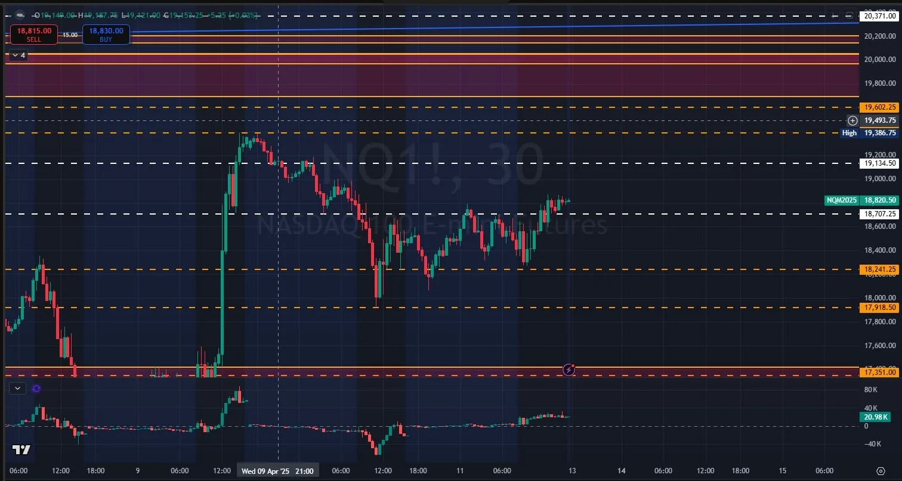Viewport: 902px width, 481px height.
Task: Click the lightning event marker on chart
Action: tap(569, 370)
